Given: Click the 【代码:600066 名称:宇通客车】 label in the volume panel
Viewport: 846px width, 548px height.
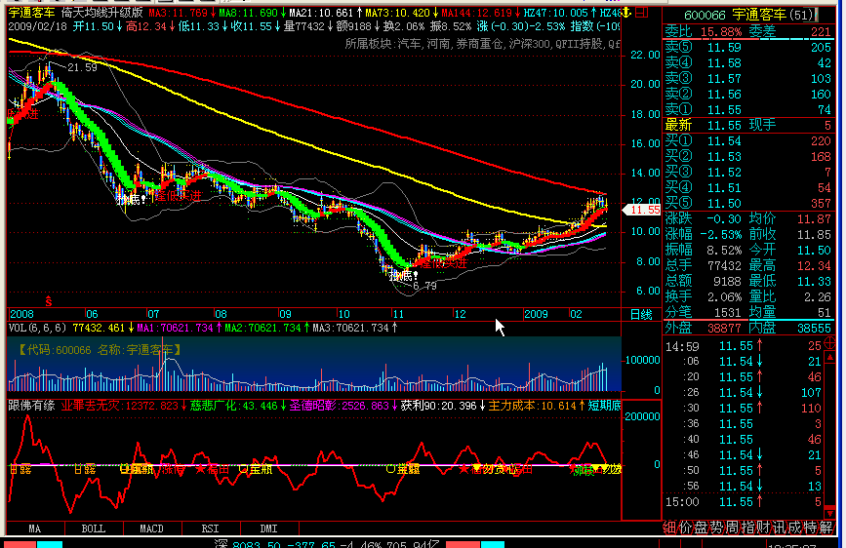Looking at the screenshot, I should click(99, 350).
